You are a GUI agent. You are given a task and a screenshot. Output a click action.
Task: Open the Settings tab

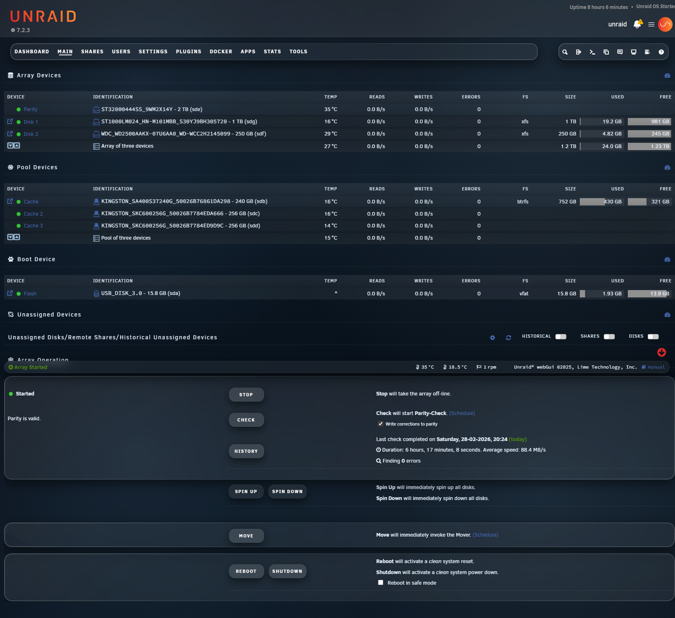tap(153, 52)
